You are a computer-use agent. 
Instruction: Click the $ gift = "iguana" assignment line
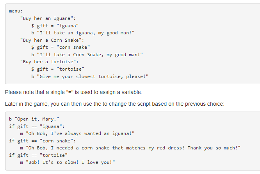55,26
